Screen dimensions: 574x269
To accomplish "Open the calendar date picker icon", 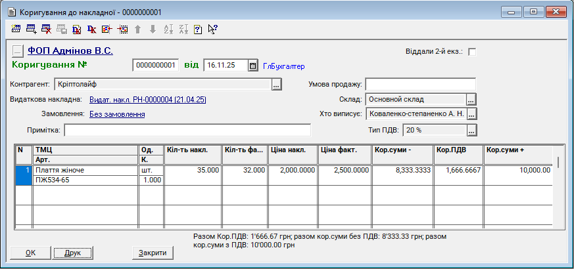I will point(252,66).
